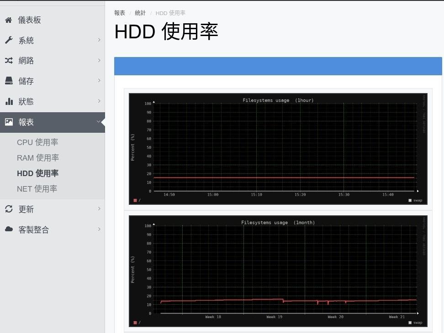Expand the 儲存 menu chevron

pyautogui.click(x=99, y=81)
